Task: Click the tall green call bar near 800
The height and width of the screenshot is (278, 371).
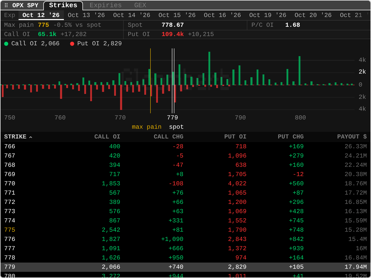Action: click(299, 71)
